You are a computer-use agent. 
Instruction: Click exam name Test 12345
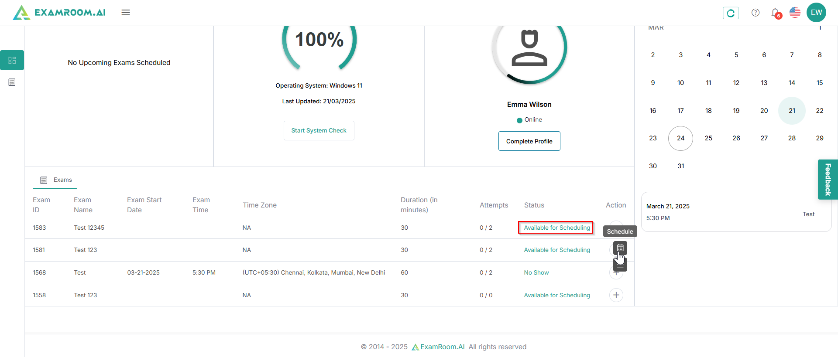point(89,228)
